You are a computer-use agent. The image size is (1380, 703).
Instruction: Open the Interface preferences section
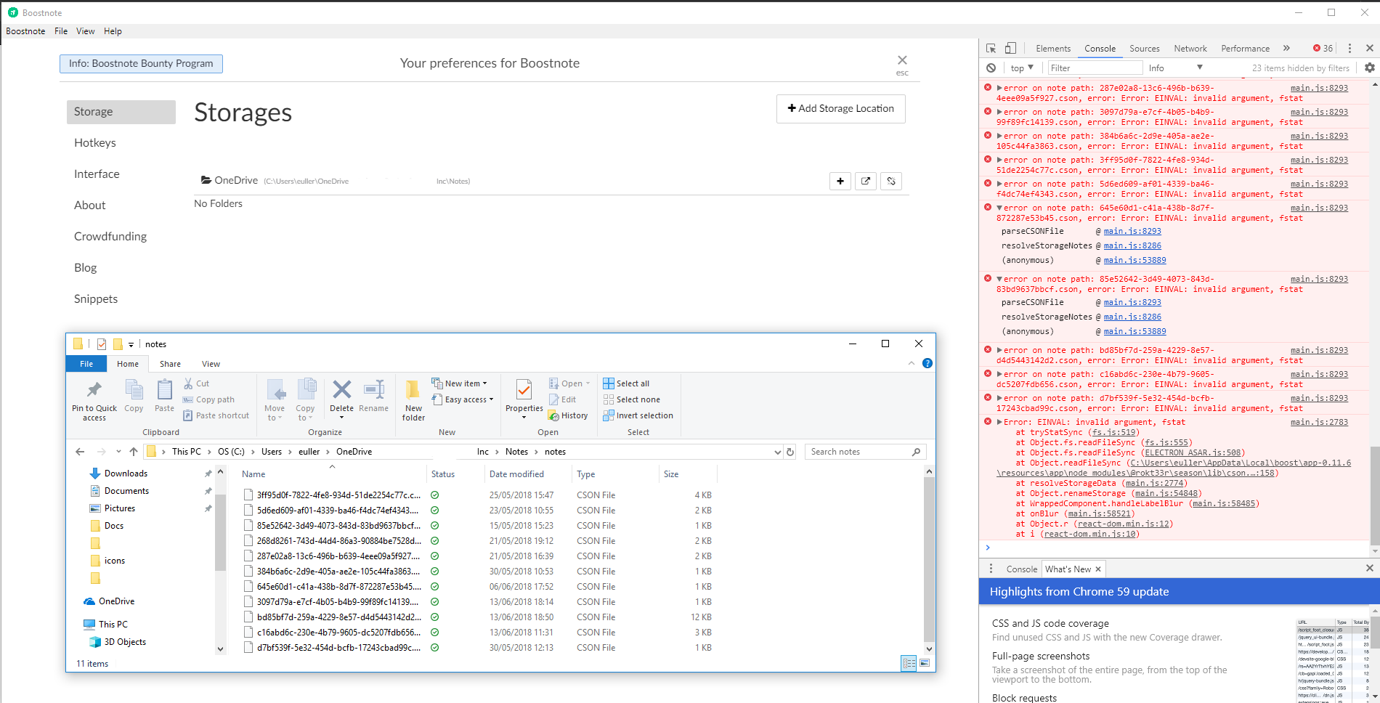click(x=97, y=174)
